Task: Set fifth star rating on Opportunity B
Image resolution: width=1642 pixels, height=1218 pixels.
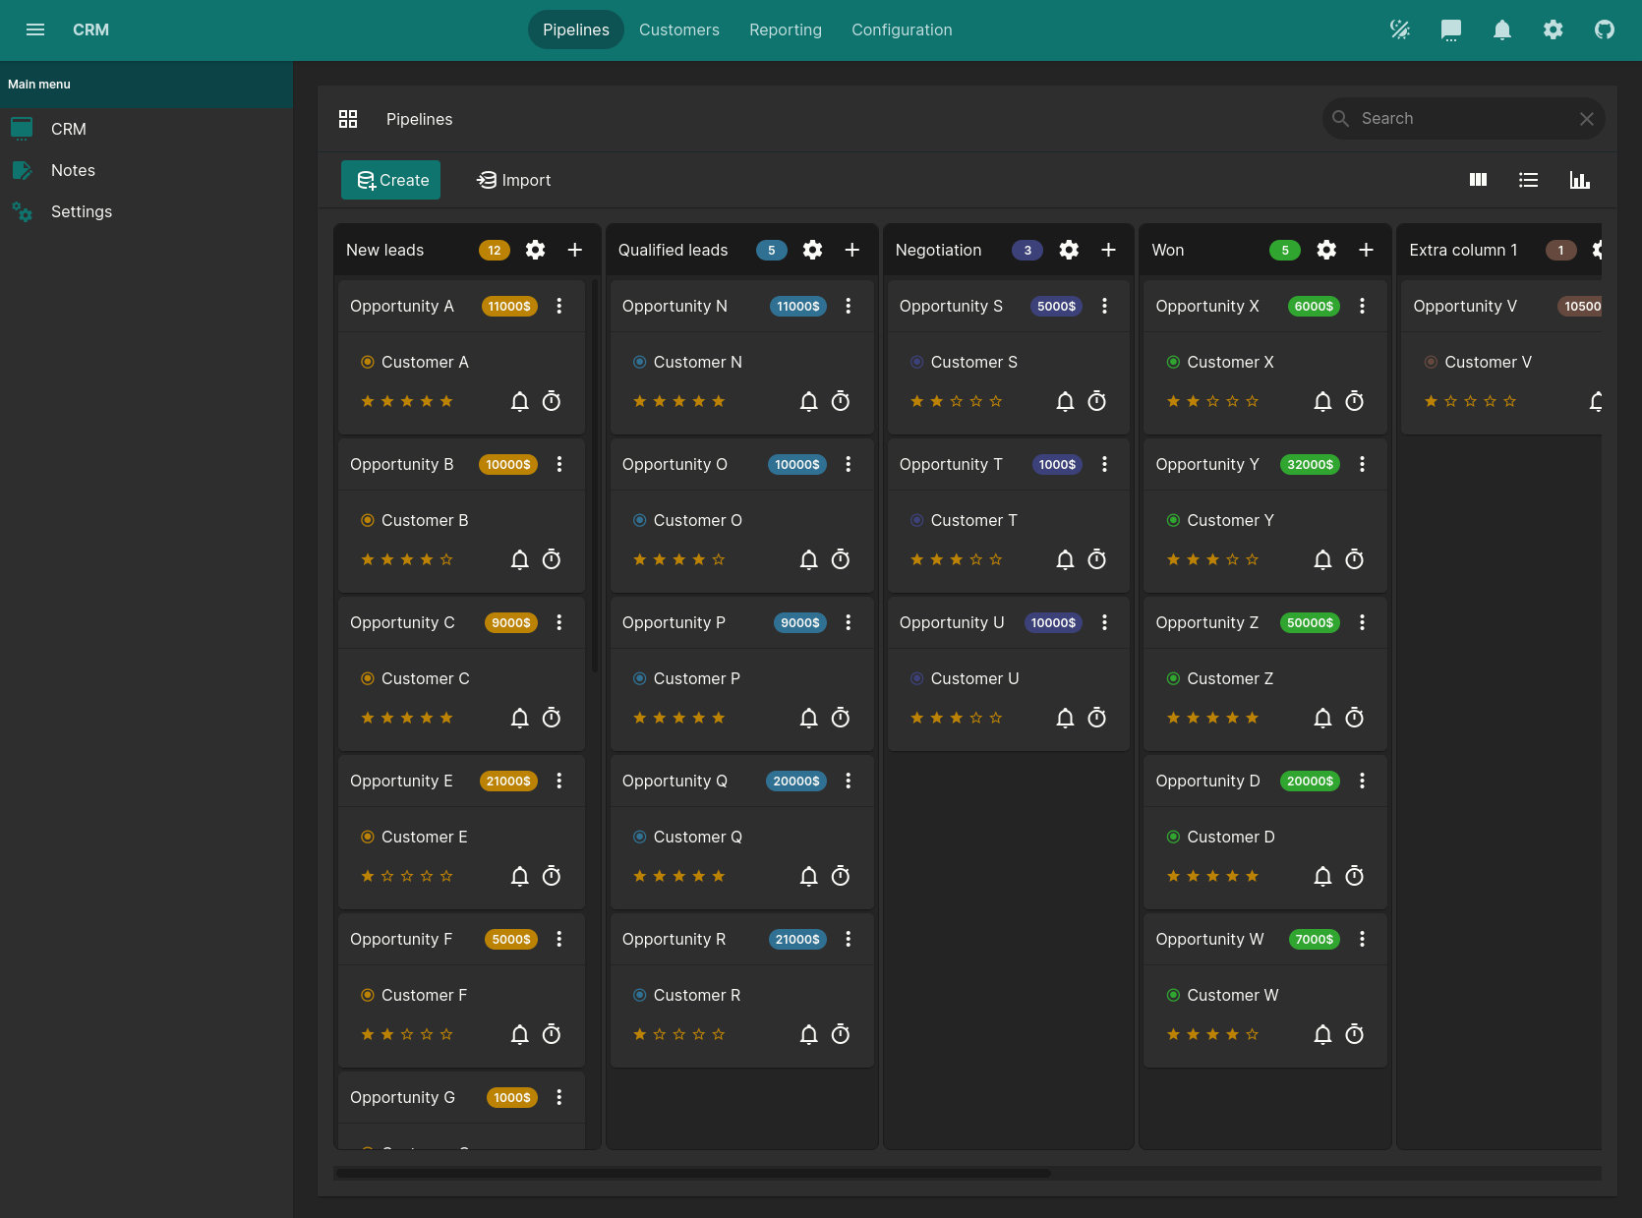Action: [x=446, y=559]
